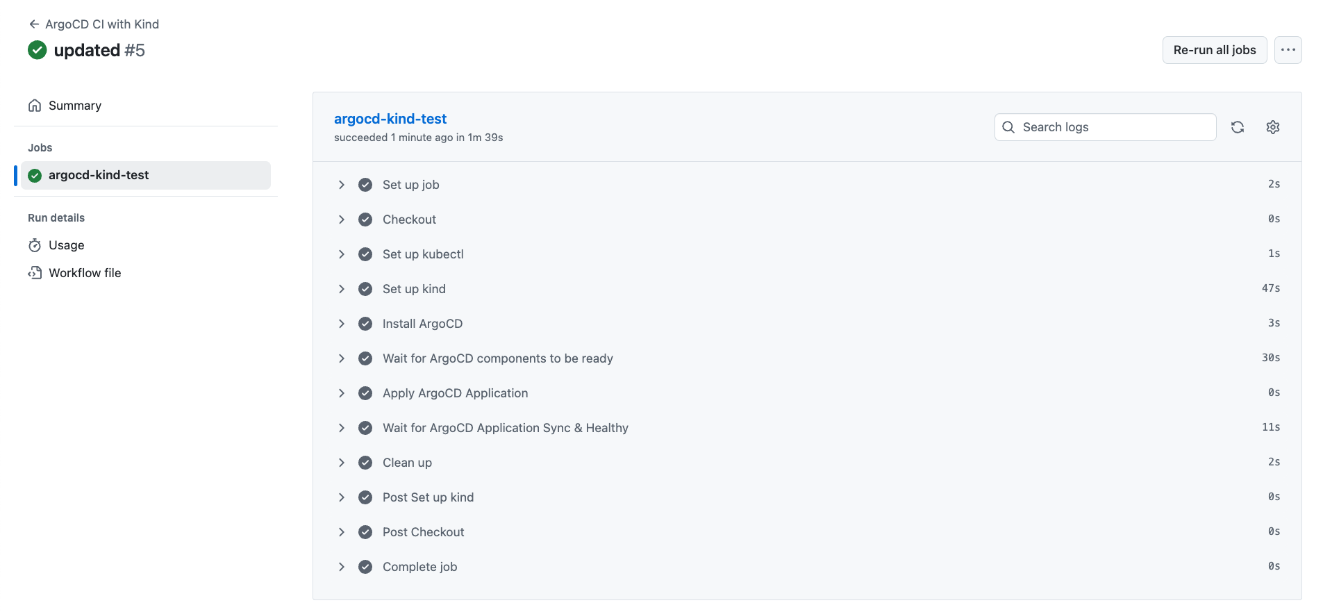Image resolution: width=1323 pixels, height=612 pixels.
Task: Open the three-dot more options menu
Action: 1288,50
